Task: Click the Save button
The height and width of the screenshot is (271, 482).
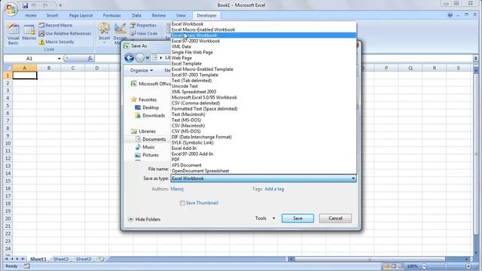Action: click(x=297, y=218)
